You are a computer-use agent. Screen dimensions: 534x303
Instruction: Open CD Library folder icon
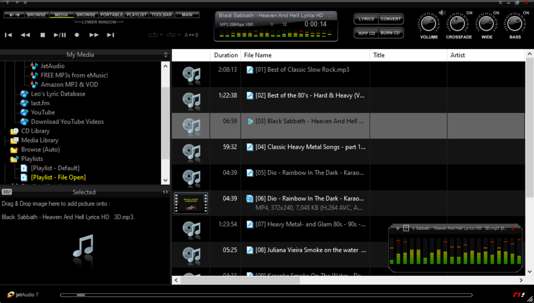[x=14, y=131]
